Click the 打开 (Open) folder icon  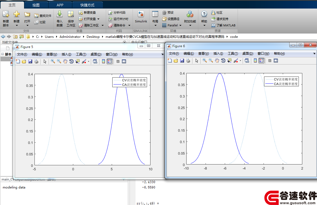tap(27, 14)
